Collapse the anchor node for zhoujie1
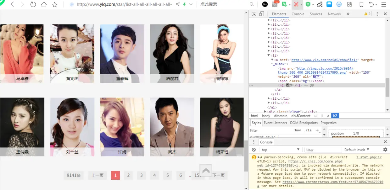 point(272,60)
